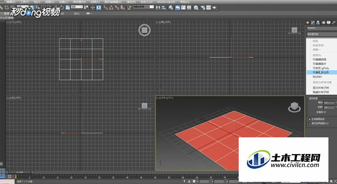This screenshot has height=184, width=337.
Task: Increment the render scale spinner
Action: pos(336,102)
